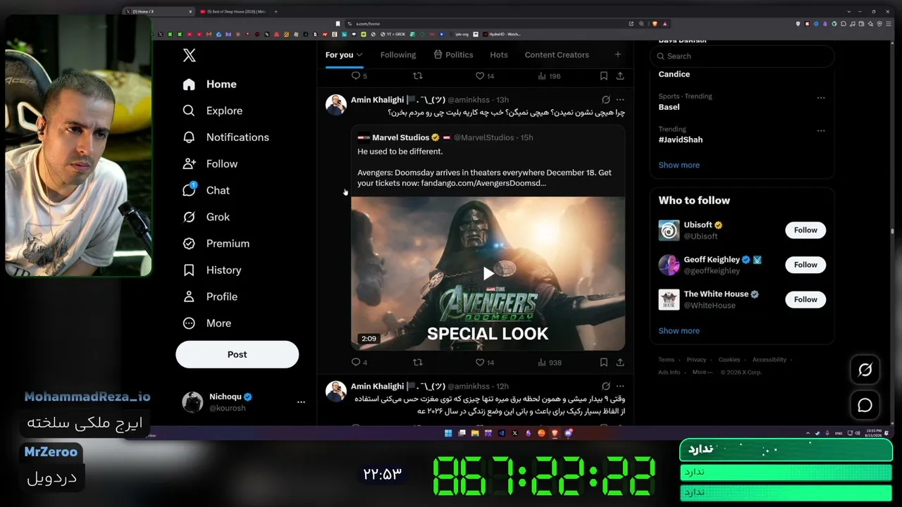Open the floating messages bubble button
Viewport: 902px width, 507px height.
(x=865, y=406)
